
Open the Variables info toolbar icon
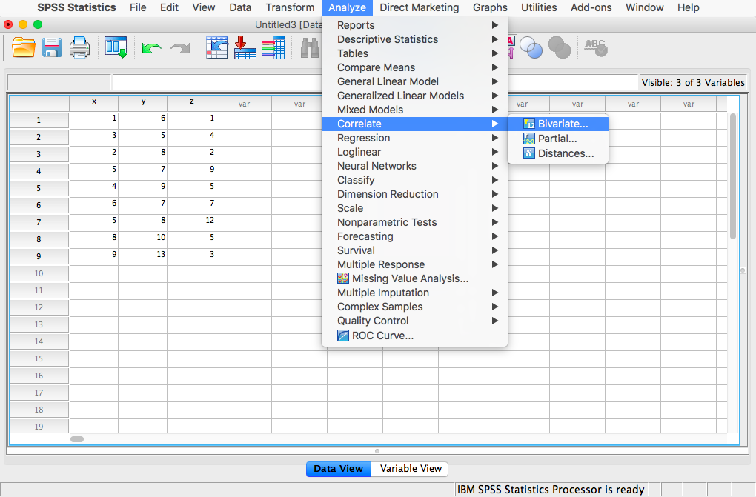(x=273, y=47)
